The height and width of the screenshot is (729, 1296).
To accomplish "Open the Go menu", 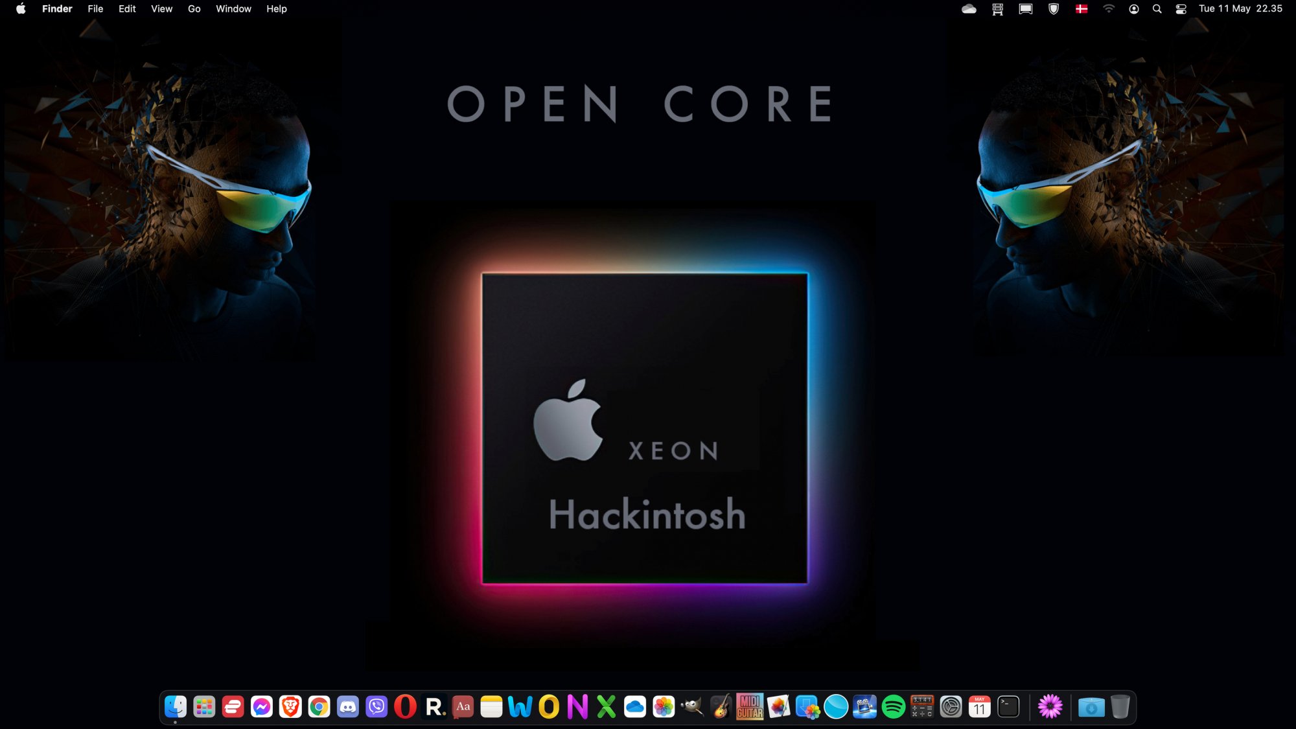I will (194, 8).
